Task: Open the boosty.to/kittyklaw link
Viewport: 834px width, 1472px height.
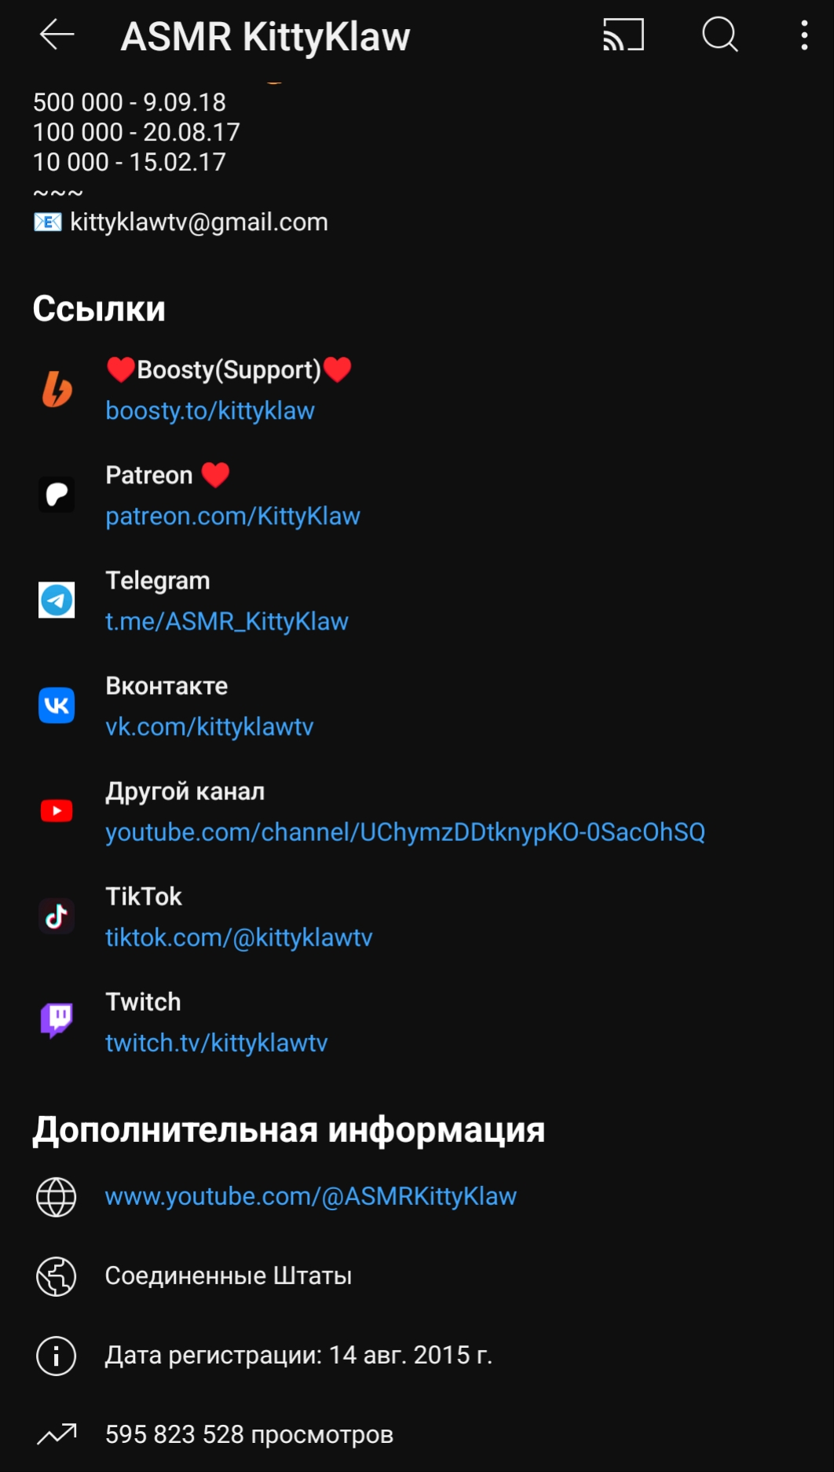Action: click(x=210, y=411)
